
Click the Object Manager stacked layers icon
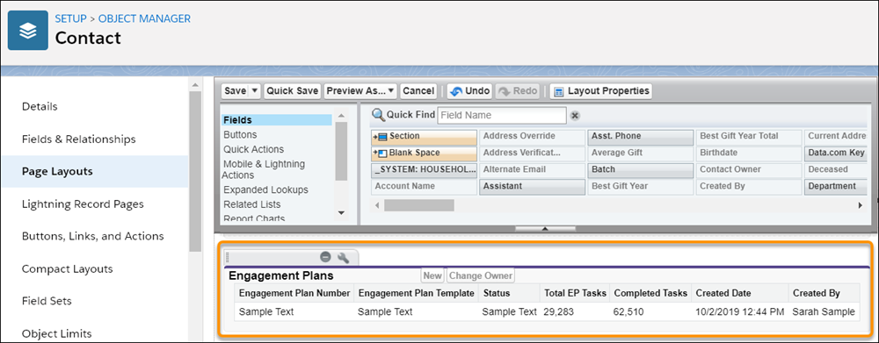[28, 30]
